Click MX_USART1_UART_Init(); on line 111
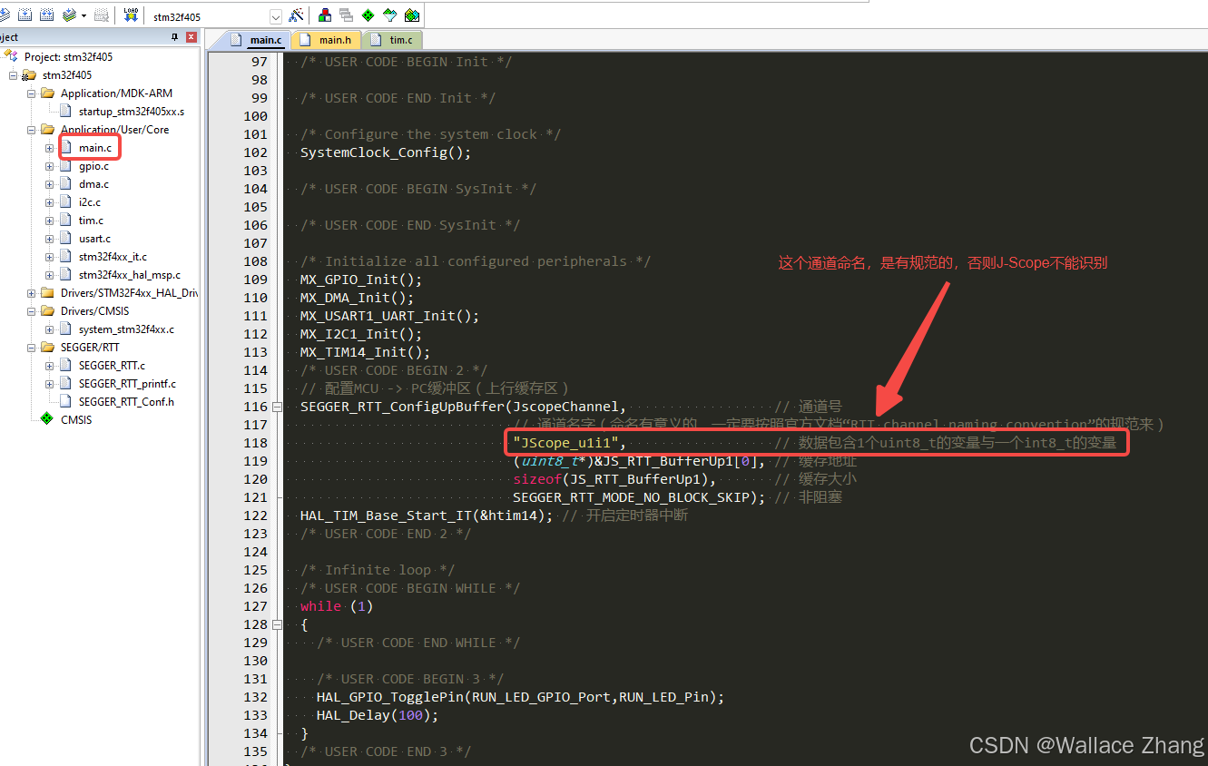Viewport: 1208px width, 766px height. [x=389, y=316]
